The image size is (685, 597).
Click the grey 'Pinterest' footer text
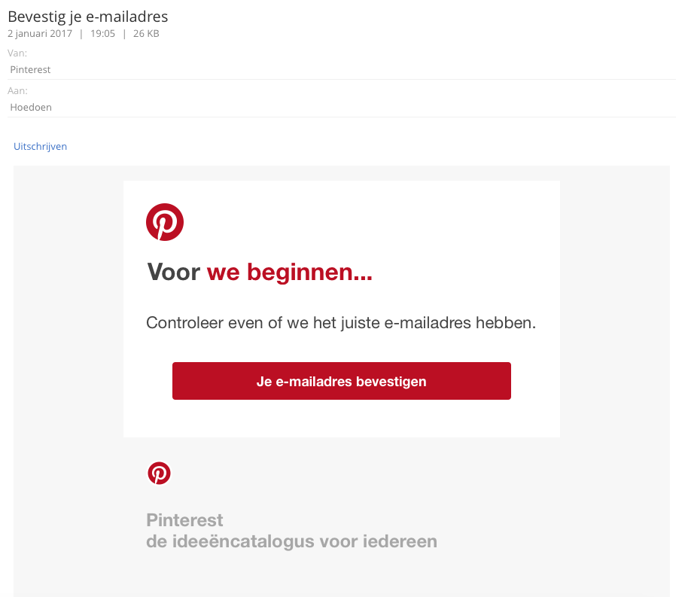pos(184,520)
